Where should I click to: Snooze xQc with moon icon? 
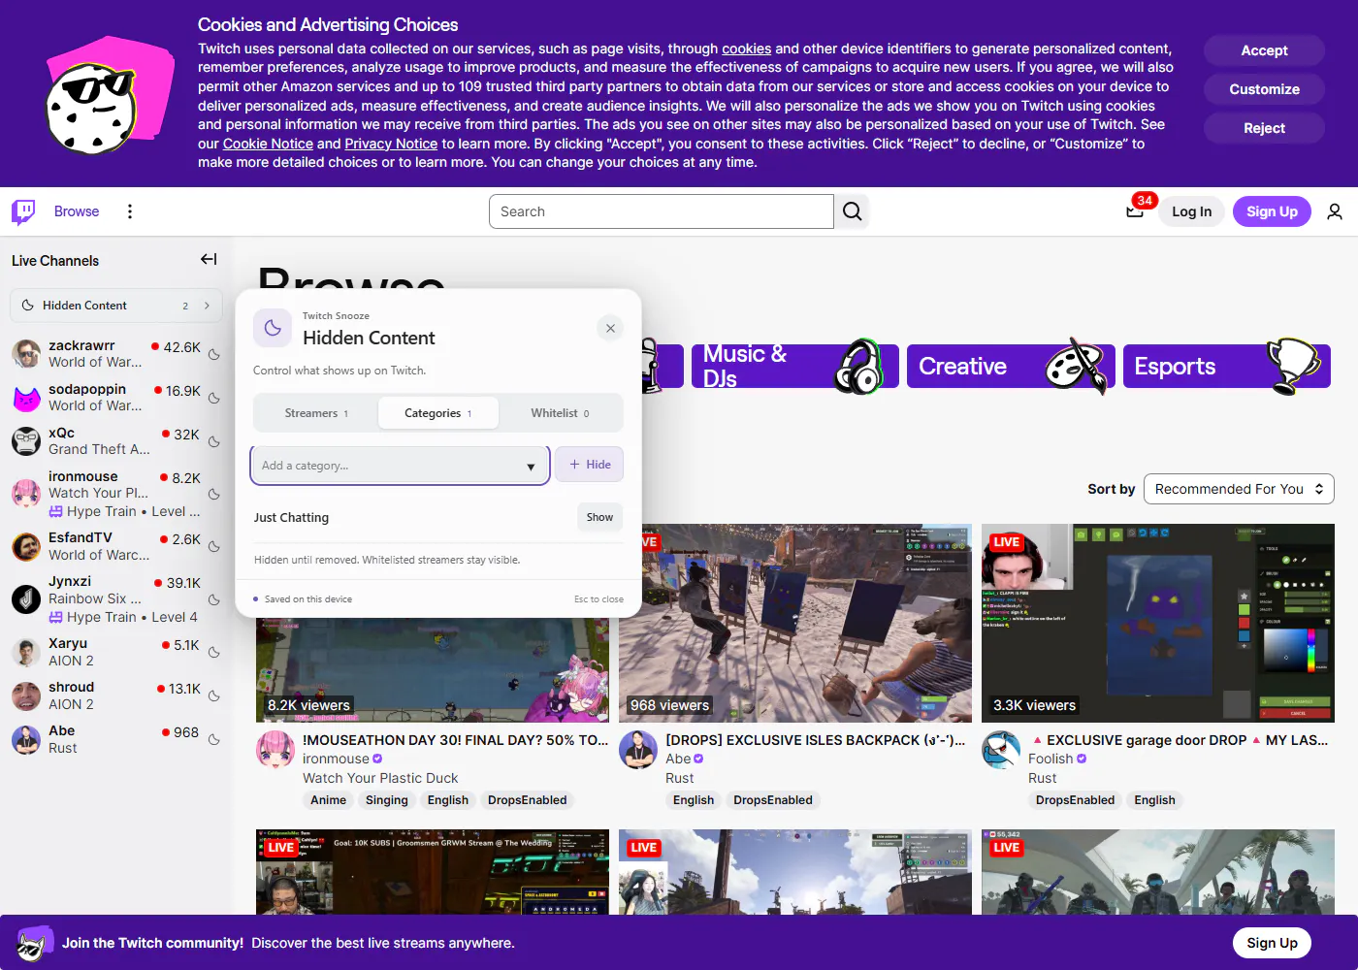coord(214,442)
